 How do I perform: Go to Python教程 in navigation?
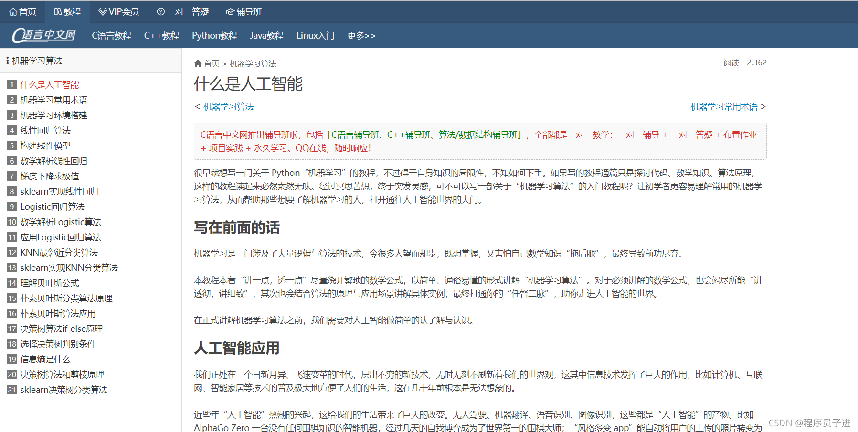(214, 35)
